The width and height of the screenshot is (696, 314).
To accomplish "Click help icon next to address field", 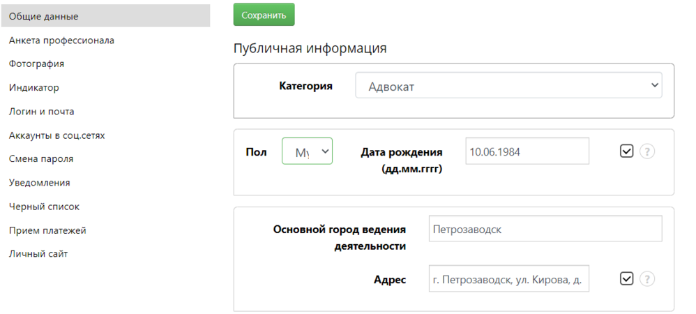I will point(647,279).
